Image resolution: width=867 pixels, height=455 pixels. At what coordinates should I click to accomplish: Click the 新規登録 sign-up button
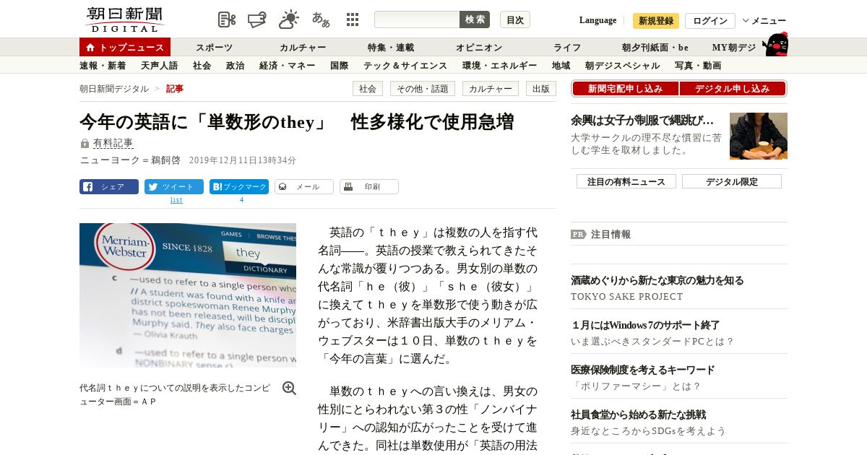click(x=656, y=21)
